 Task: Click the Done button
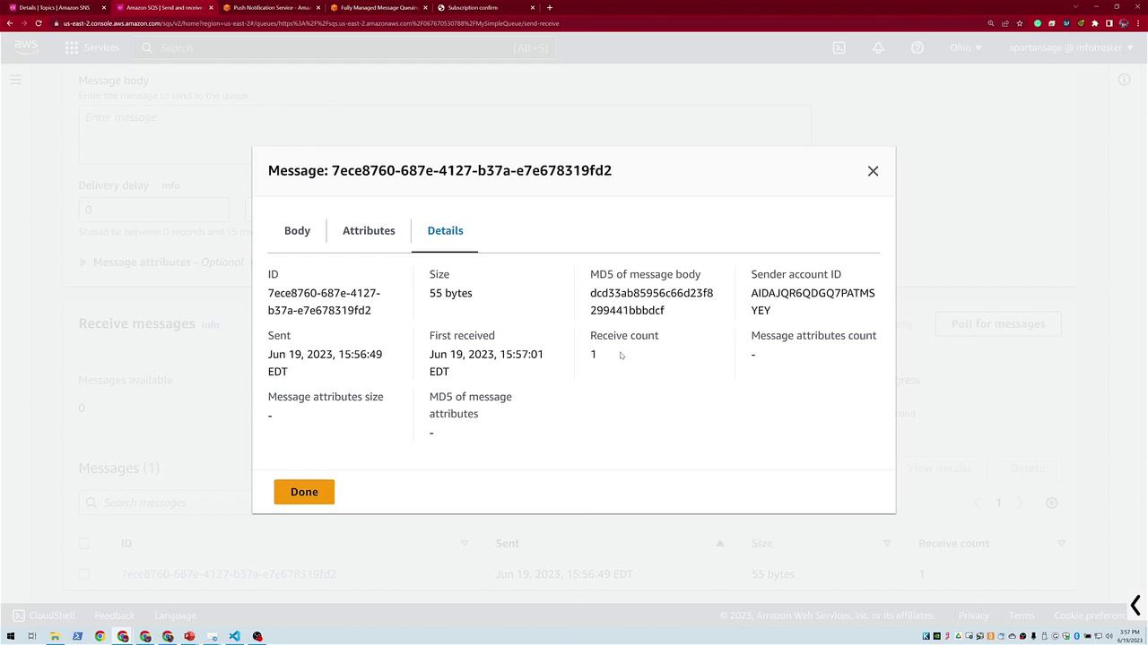304,492
